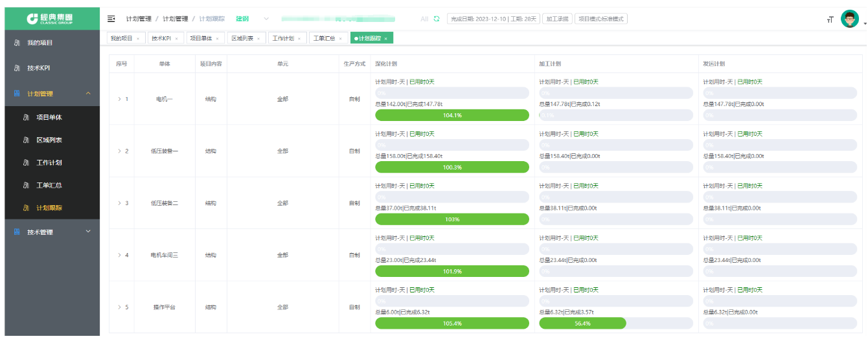Screen dimensions: 868x341
Task: Click the 完成日期 2023-12-10 tag
Action: 494,19
